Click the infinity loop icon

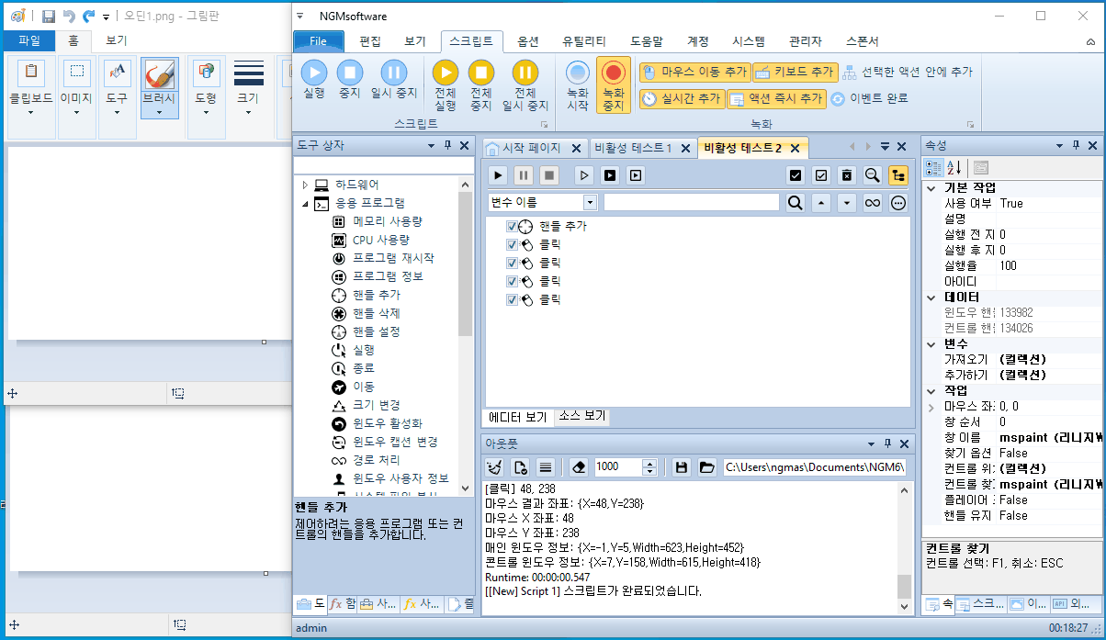tap(873, 202)
